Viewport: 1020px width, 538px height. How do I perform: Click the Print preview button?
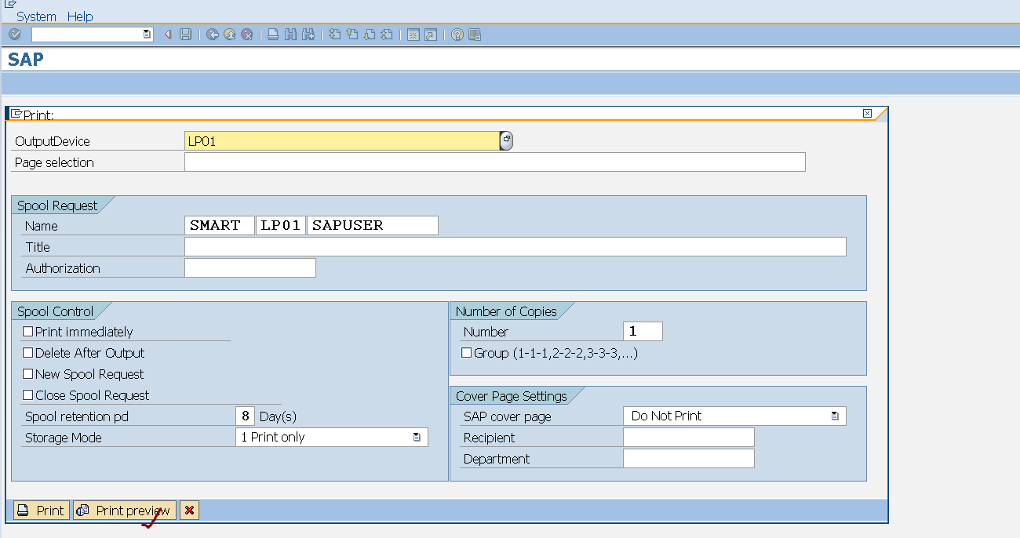tap(125, 511)
